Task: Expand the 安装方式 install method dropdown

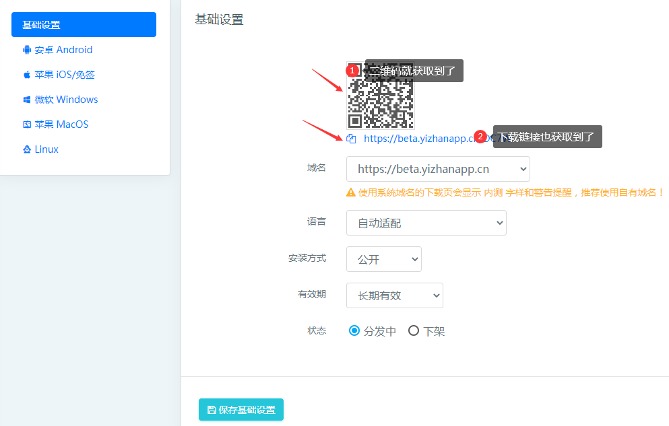Action: pos(384,259)
